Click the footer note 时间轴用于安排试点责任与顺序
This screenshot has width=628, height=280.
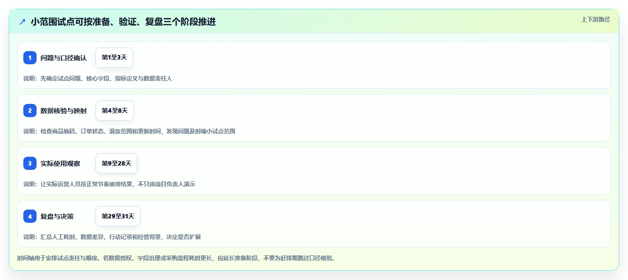(176, 258)
